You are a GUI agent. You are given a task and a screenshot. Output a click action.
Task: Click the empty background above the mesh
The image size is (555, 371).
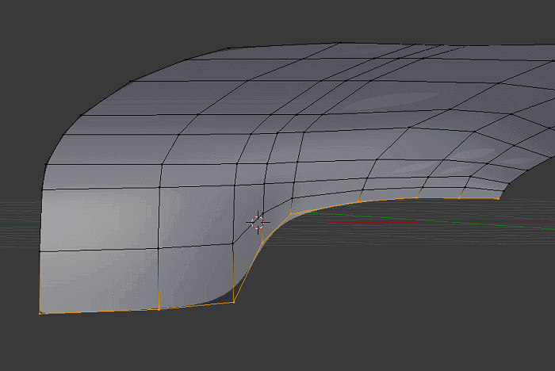pyautogui.click(x=277, y=20)
